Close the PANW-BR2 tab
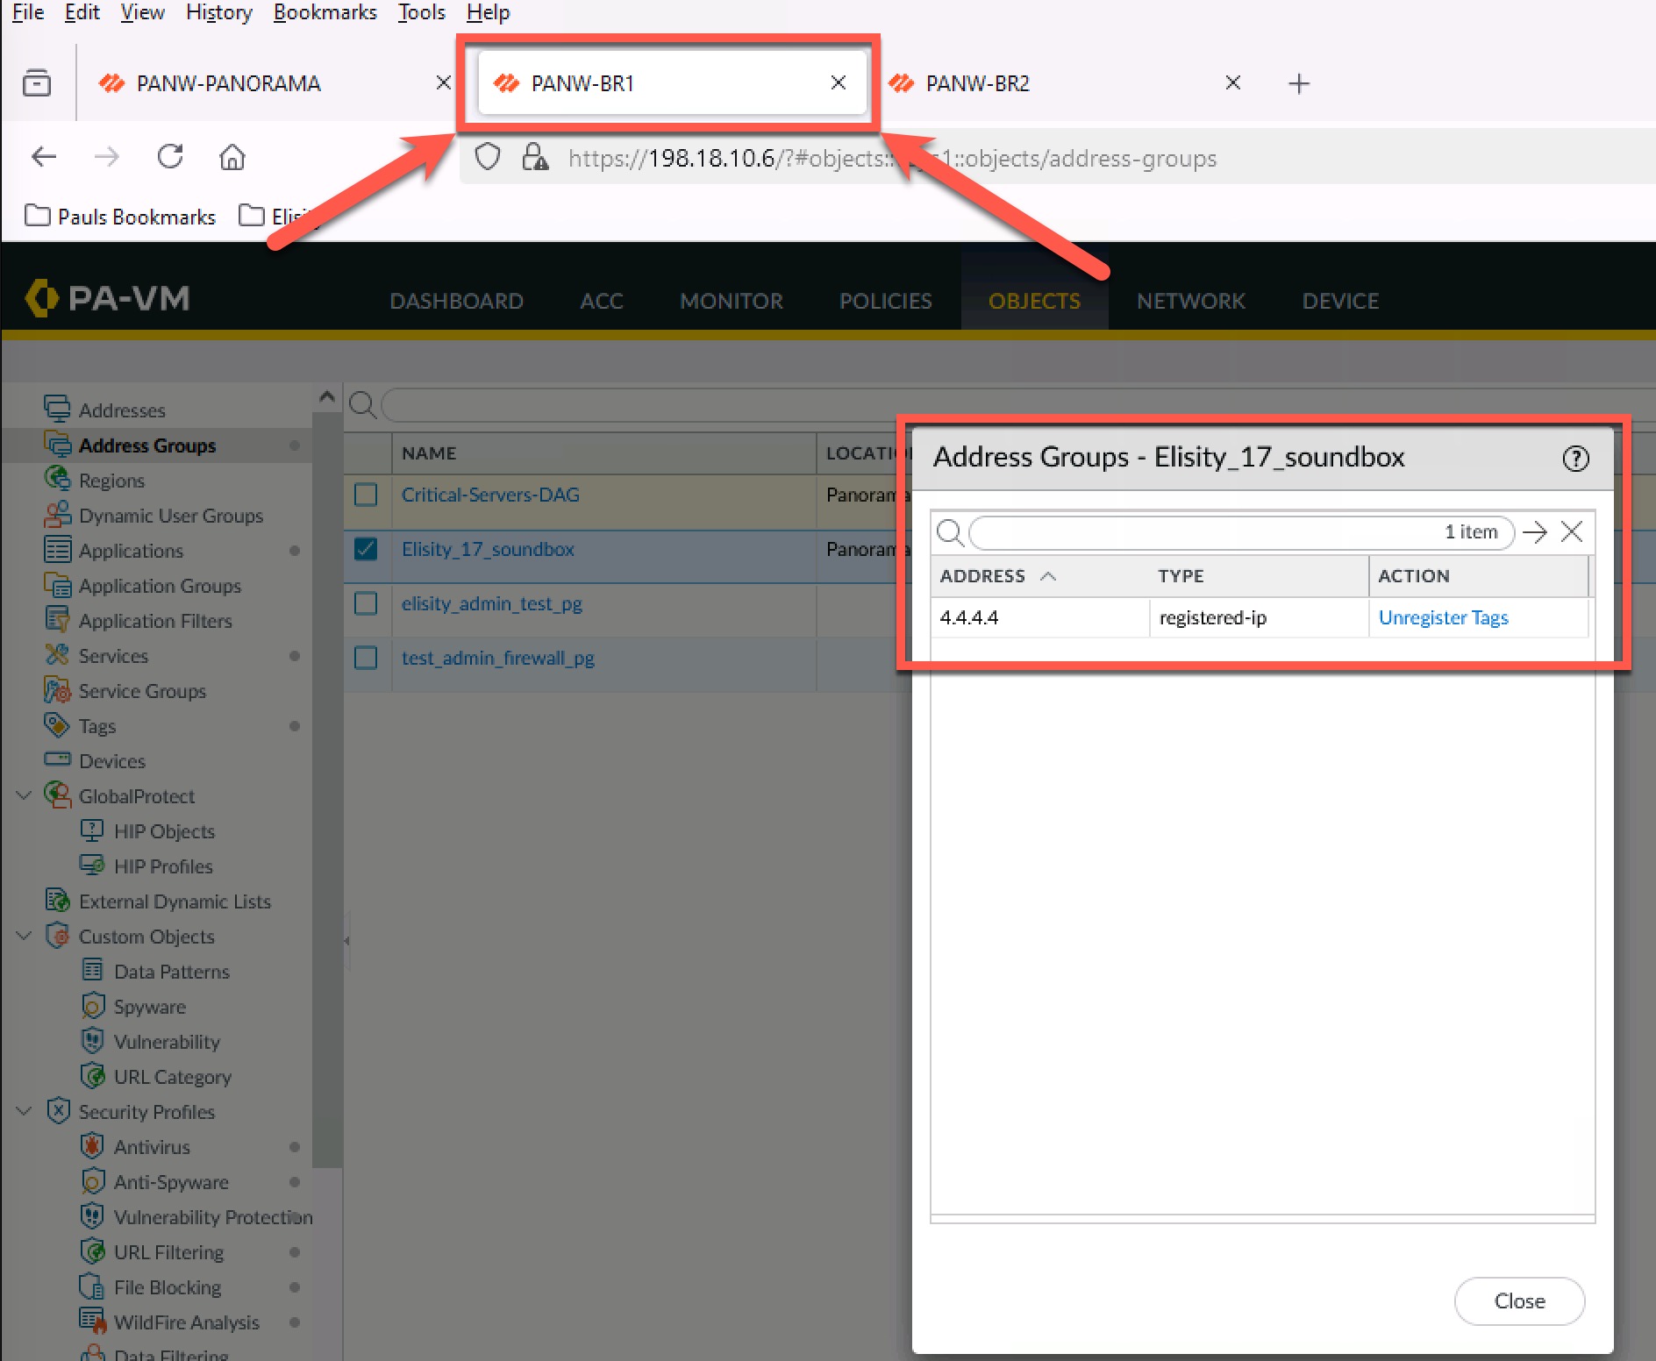Screen dimensions: 1656x1361 (x=1232, y=82)
